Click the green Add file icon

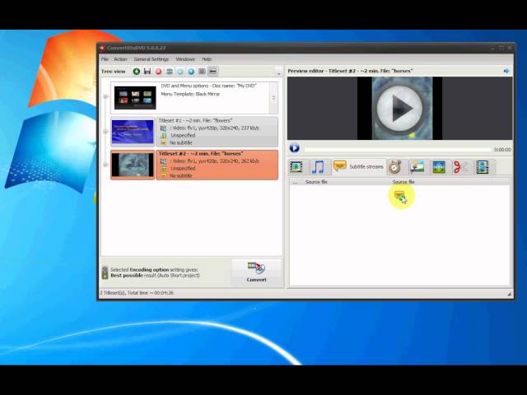pos(137,72)
